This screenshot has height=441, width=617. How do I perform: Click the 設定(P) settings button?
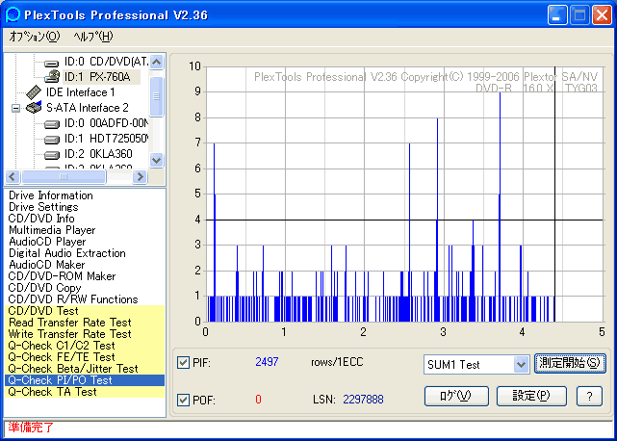531,396
